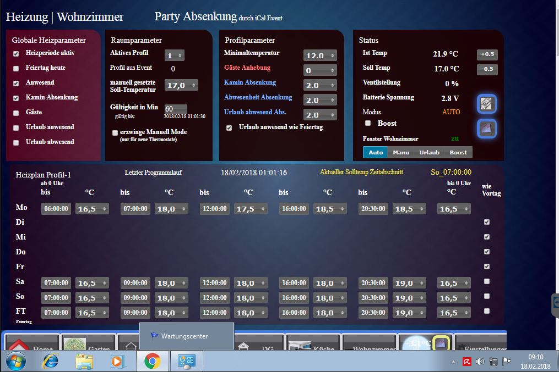Open the Control Panel taskbar icon
This screenshot has width=559, height=372.
pyautogui.click(x=187, y=362)
